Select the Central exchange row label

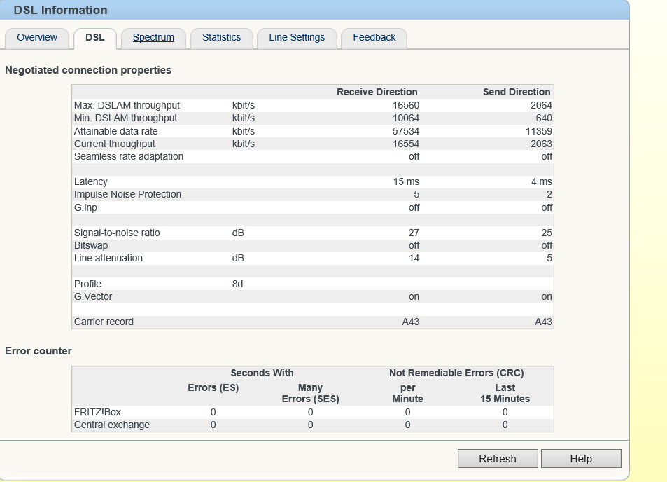click(111, 425)
